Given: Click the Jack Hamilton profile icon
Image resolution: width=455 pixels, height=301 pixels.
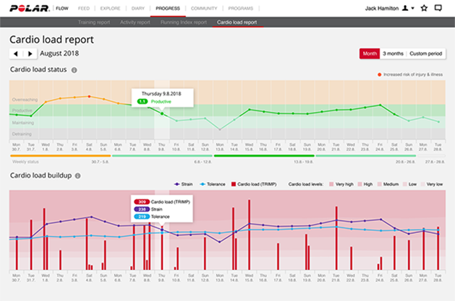Looking at the screenshot, I should click(404, 8).
